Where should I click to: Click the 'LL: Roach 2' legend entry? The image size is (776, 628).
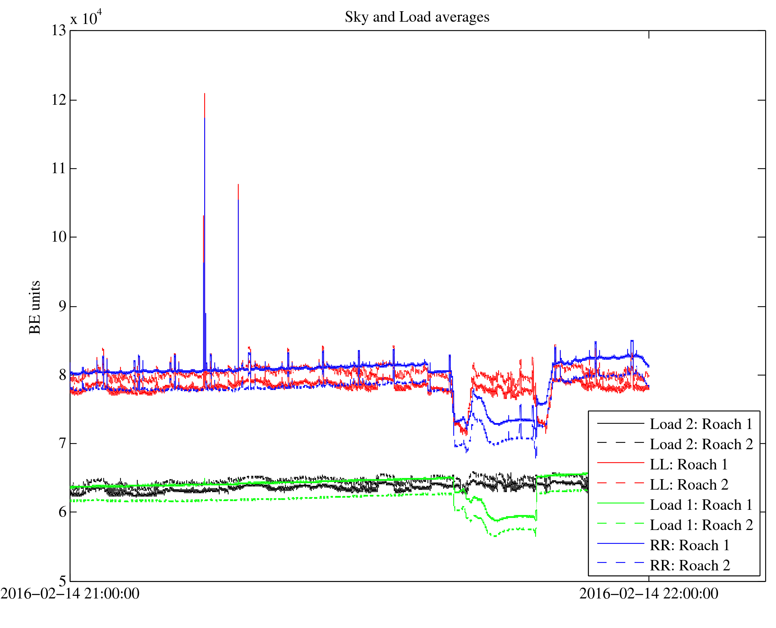click(x=689, y=485)
